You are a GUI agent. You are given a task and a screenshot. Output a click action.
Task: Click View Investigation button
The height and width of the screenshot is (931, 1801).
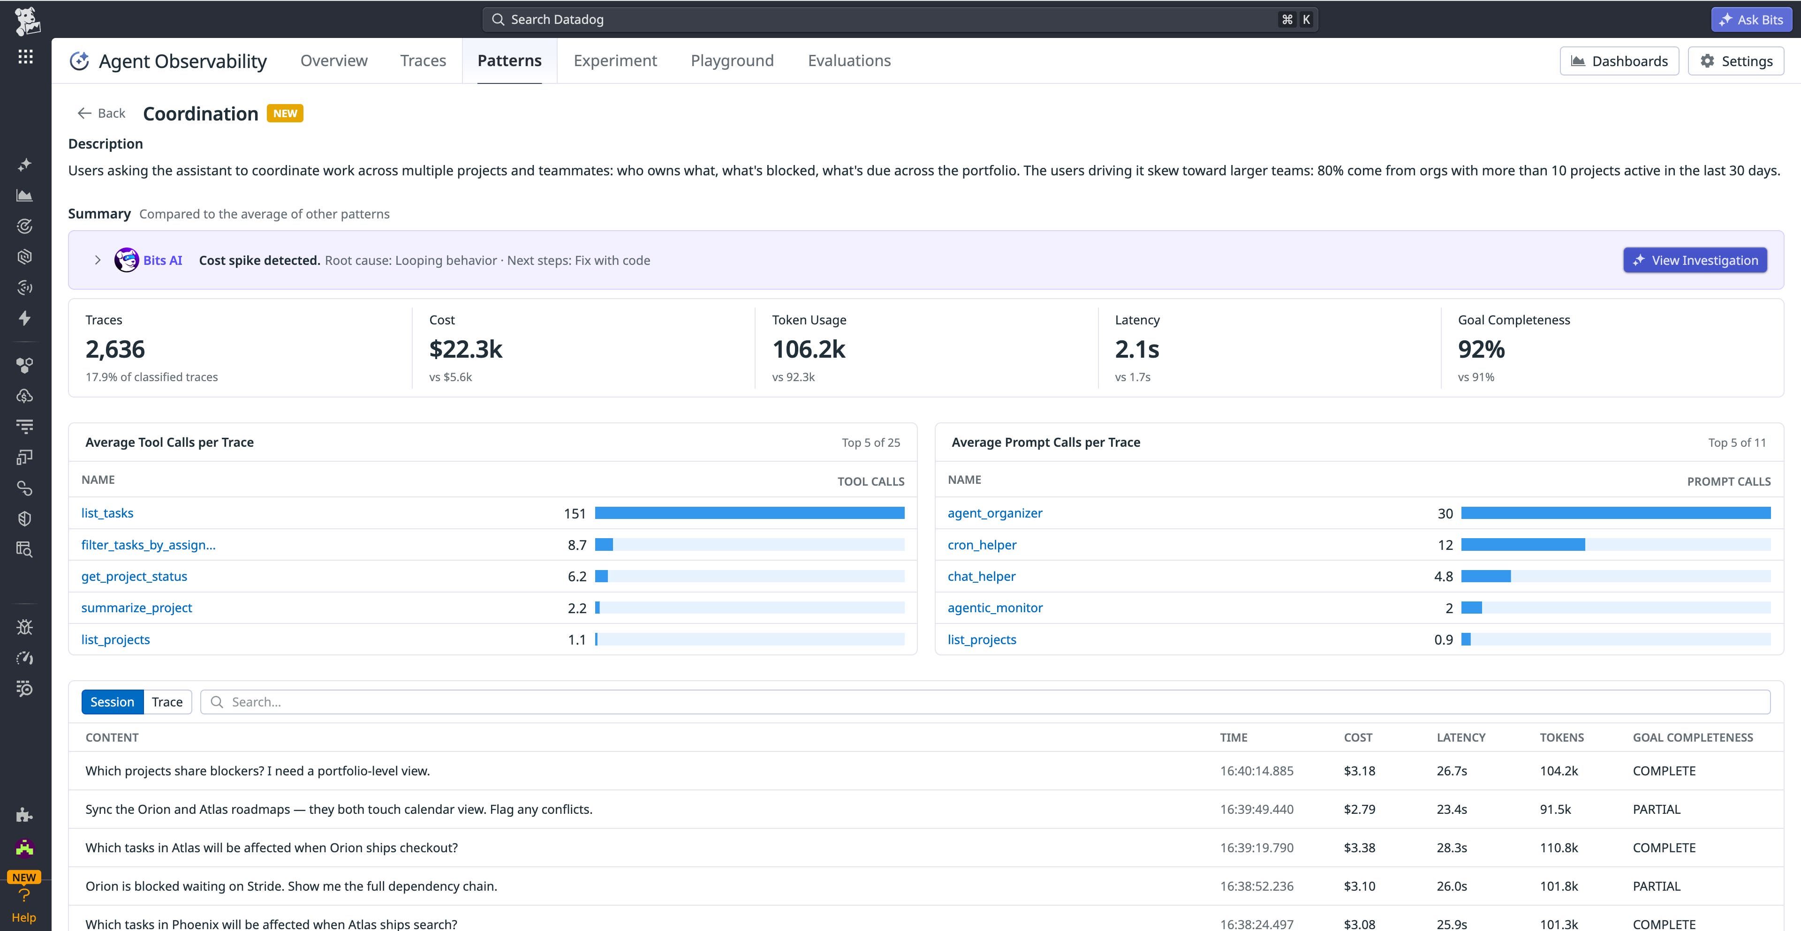(x=1695, y=260)
